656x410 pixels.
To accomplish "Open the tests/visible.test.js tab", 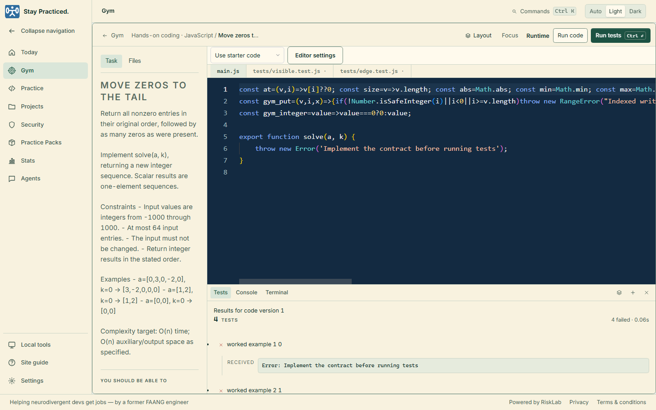I will 290,71.
